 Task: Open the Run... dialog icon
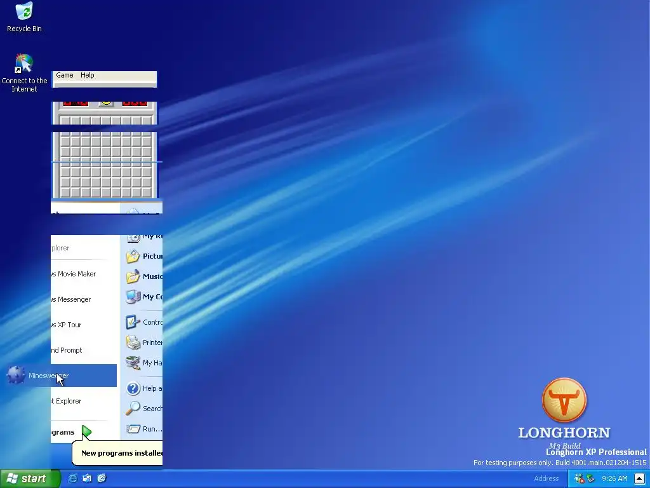point(133,429)
